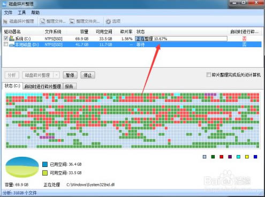Click the 整理文件夹 toolbar icon
The height and width of the screenshot is (197, 265).
(72, 21)
